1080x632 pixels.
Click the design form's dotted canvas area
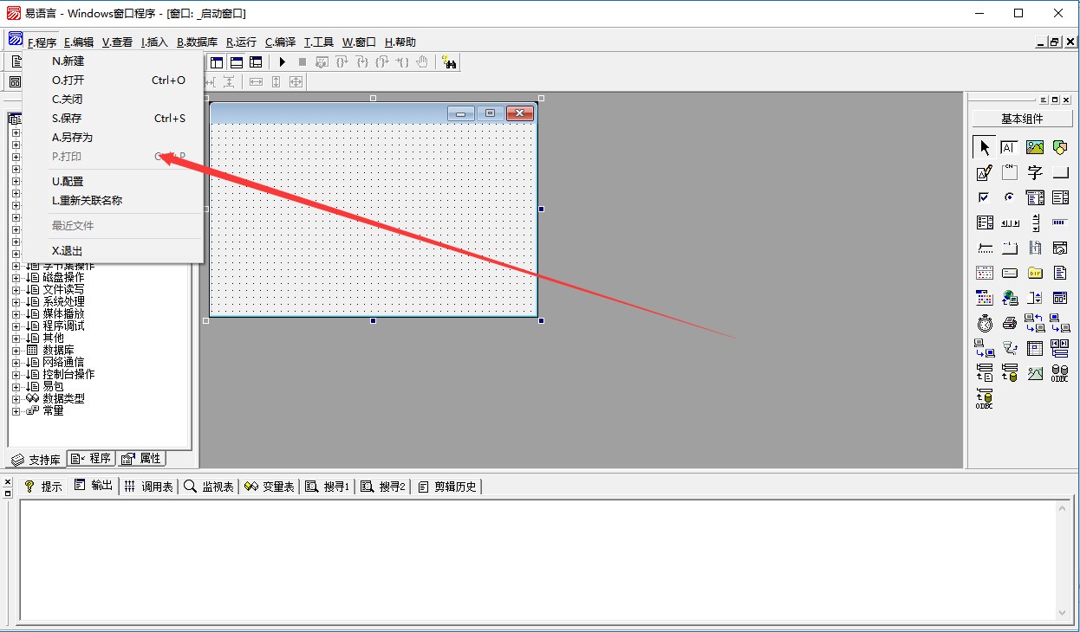374,220
